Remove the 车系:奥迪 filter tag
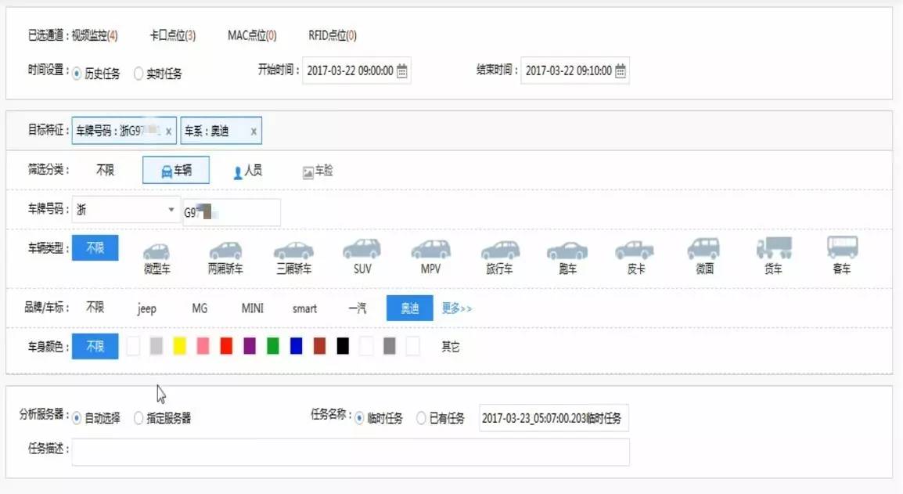Image resolution: width=903 pixels, height=494 pixels. pyautogui.click(x=253, y=130)
